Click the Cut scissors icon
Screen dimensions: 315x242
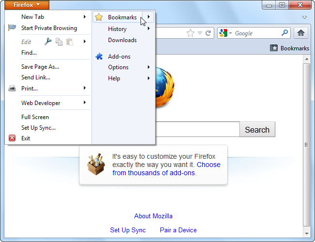tap(48, 42)
